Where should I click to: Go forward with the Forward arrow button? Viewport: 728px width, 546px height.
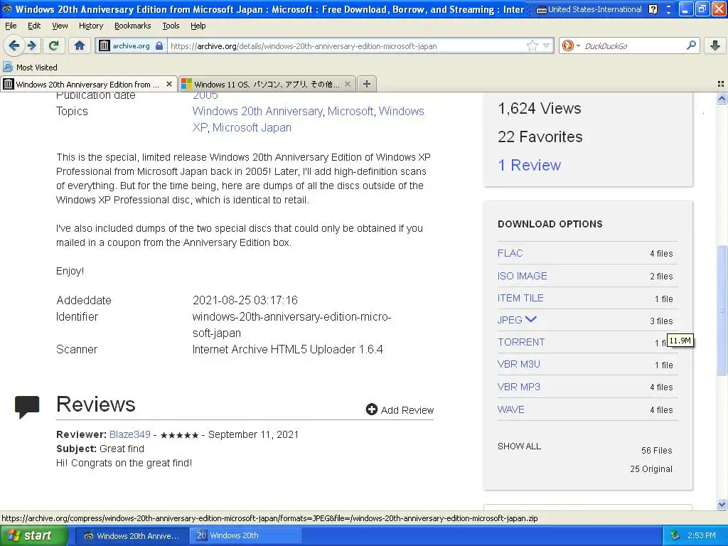[32, 45]
